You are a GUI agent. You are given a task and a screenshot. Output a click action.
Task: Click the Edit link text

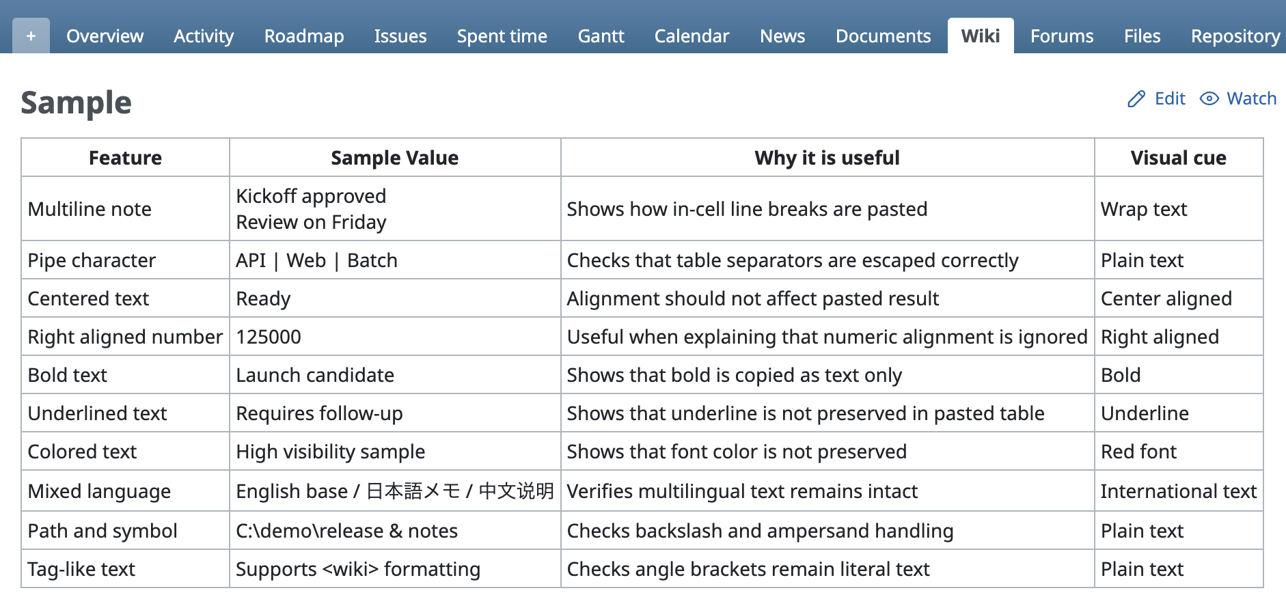(x=1170, y=99)
